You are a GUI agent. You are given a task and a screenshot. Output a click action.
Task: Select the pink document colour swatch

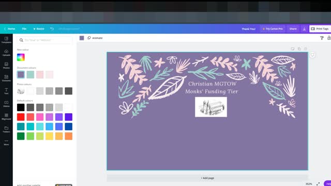(40, 74)
